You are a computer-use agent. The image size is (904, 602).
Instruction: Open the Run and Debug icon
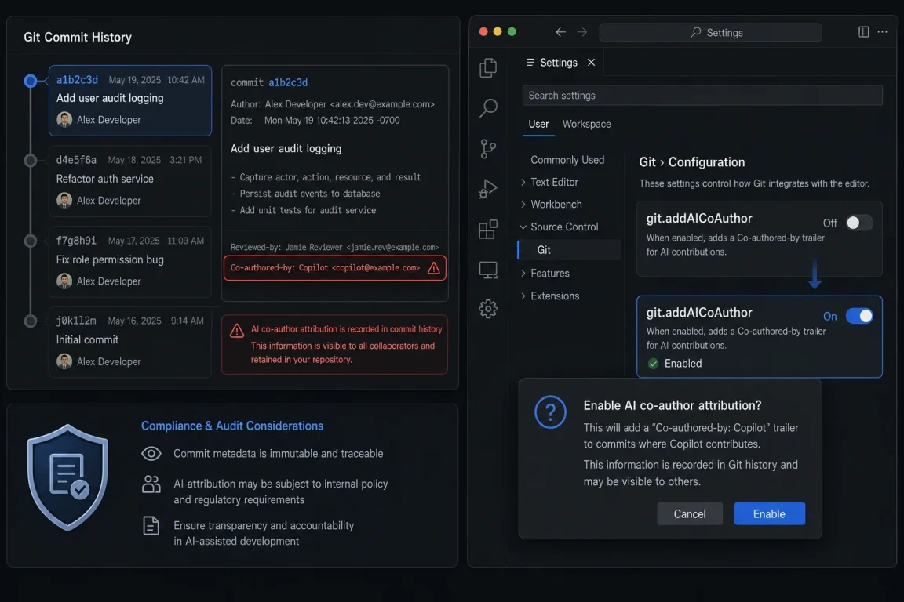488,189
